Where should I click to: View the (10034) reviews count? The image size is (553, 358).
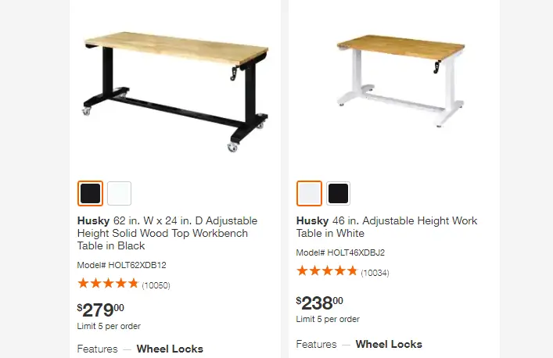(x=375, y=273)
